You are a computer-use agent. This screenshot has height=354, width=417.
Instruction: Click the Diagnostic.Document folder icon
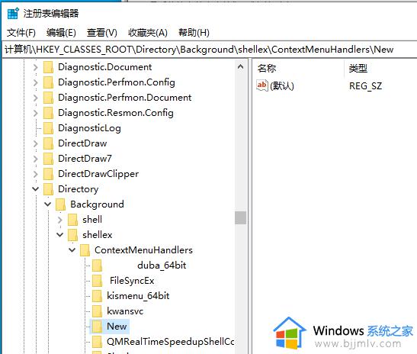pos(48,67)
